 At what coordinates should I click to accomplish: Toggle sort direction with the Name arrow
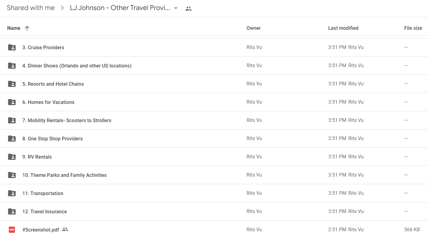pos(27,28)
